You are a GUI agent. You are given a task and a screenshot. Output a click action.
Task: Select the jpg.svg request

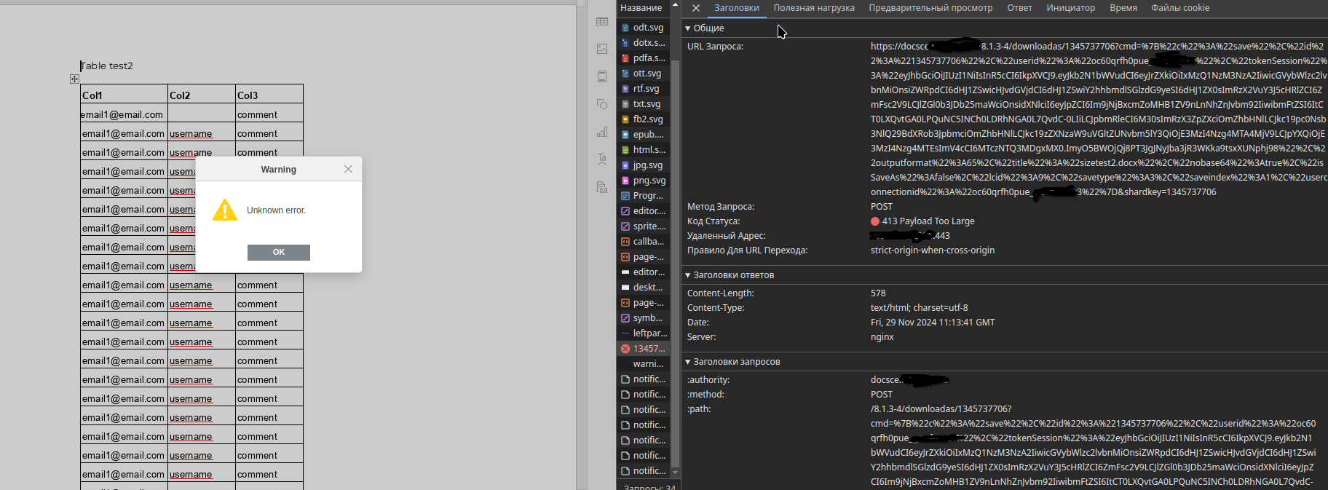[644, 165]
